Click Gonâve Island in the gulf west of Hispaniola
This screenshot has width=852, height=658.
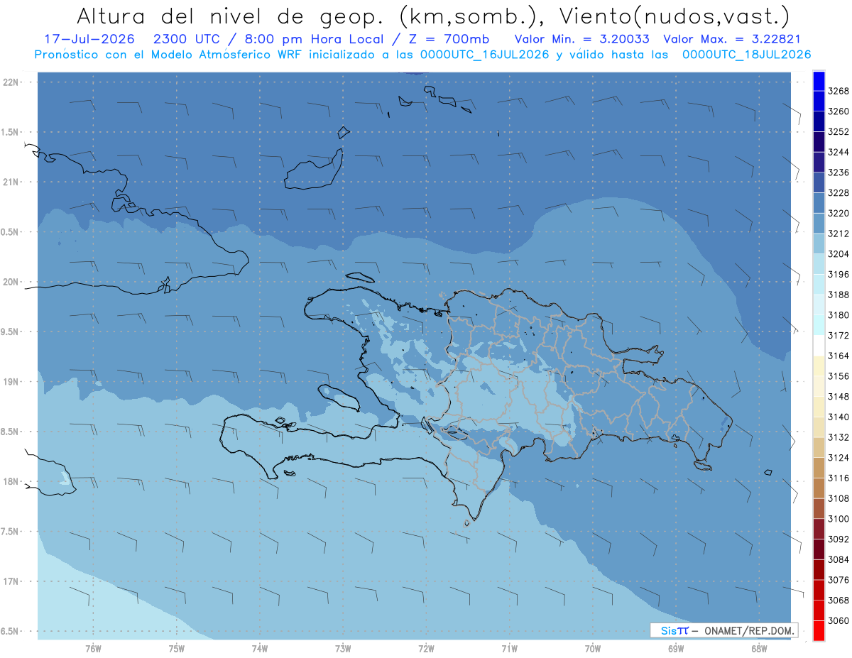tap(339, 397)
